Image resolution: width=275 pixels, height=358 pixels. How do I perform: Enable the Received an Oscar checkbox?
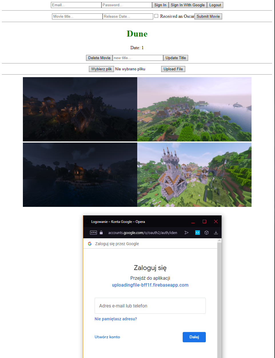[156, 16]
